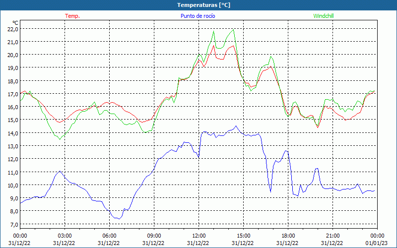
Task: Click the 19,0 y-axis value
Action: [x=13, y=68]
